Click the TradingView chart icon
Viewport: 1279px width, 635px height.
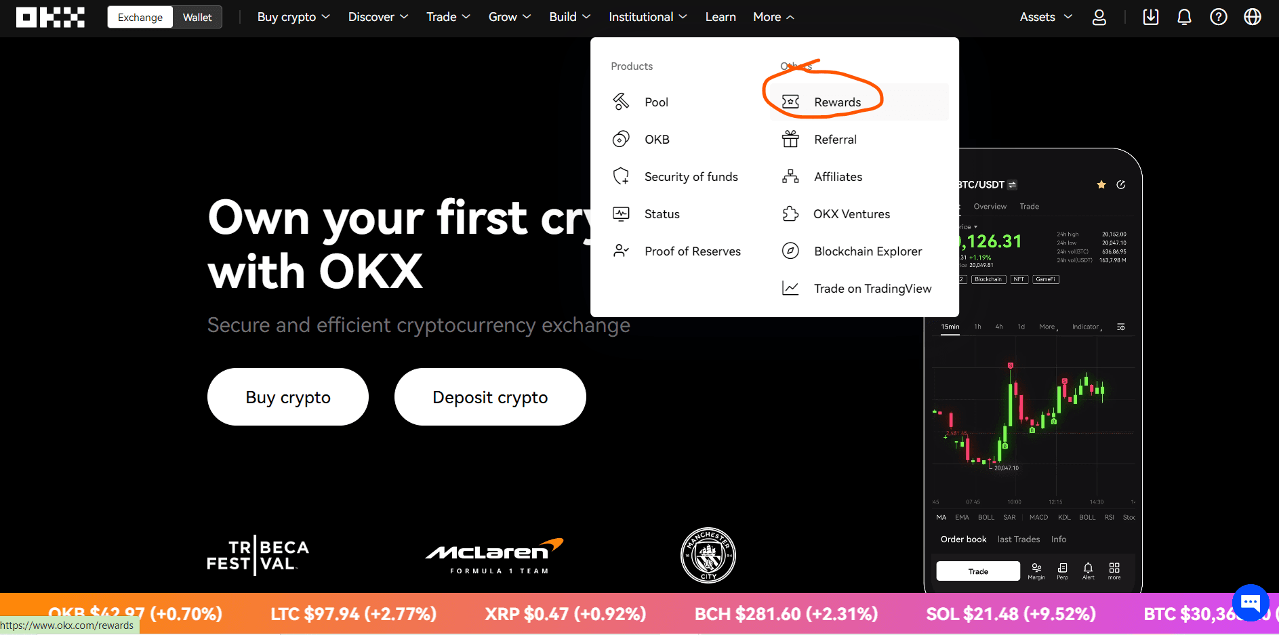point(790,288)
